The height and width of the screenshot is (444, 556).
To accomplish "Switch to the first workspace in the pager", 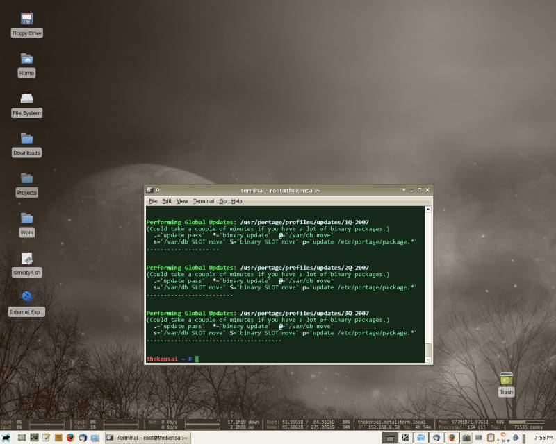I will tap(390, 438).
